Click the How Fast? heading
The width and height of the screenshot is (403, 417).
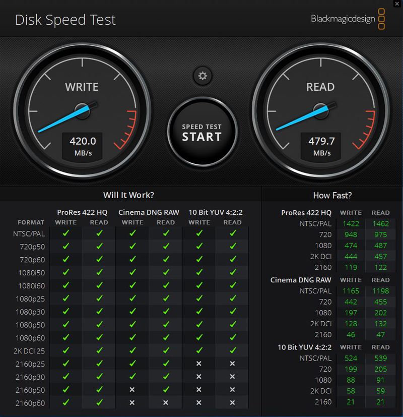332,196
